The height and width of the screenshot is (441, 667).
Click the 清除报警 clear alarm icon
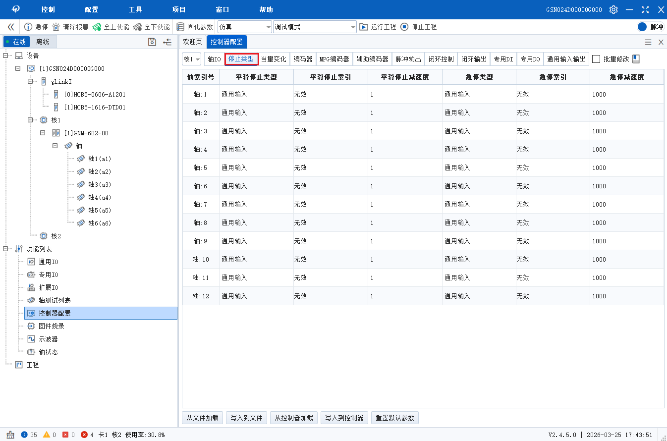[x=56, y=27]
